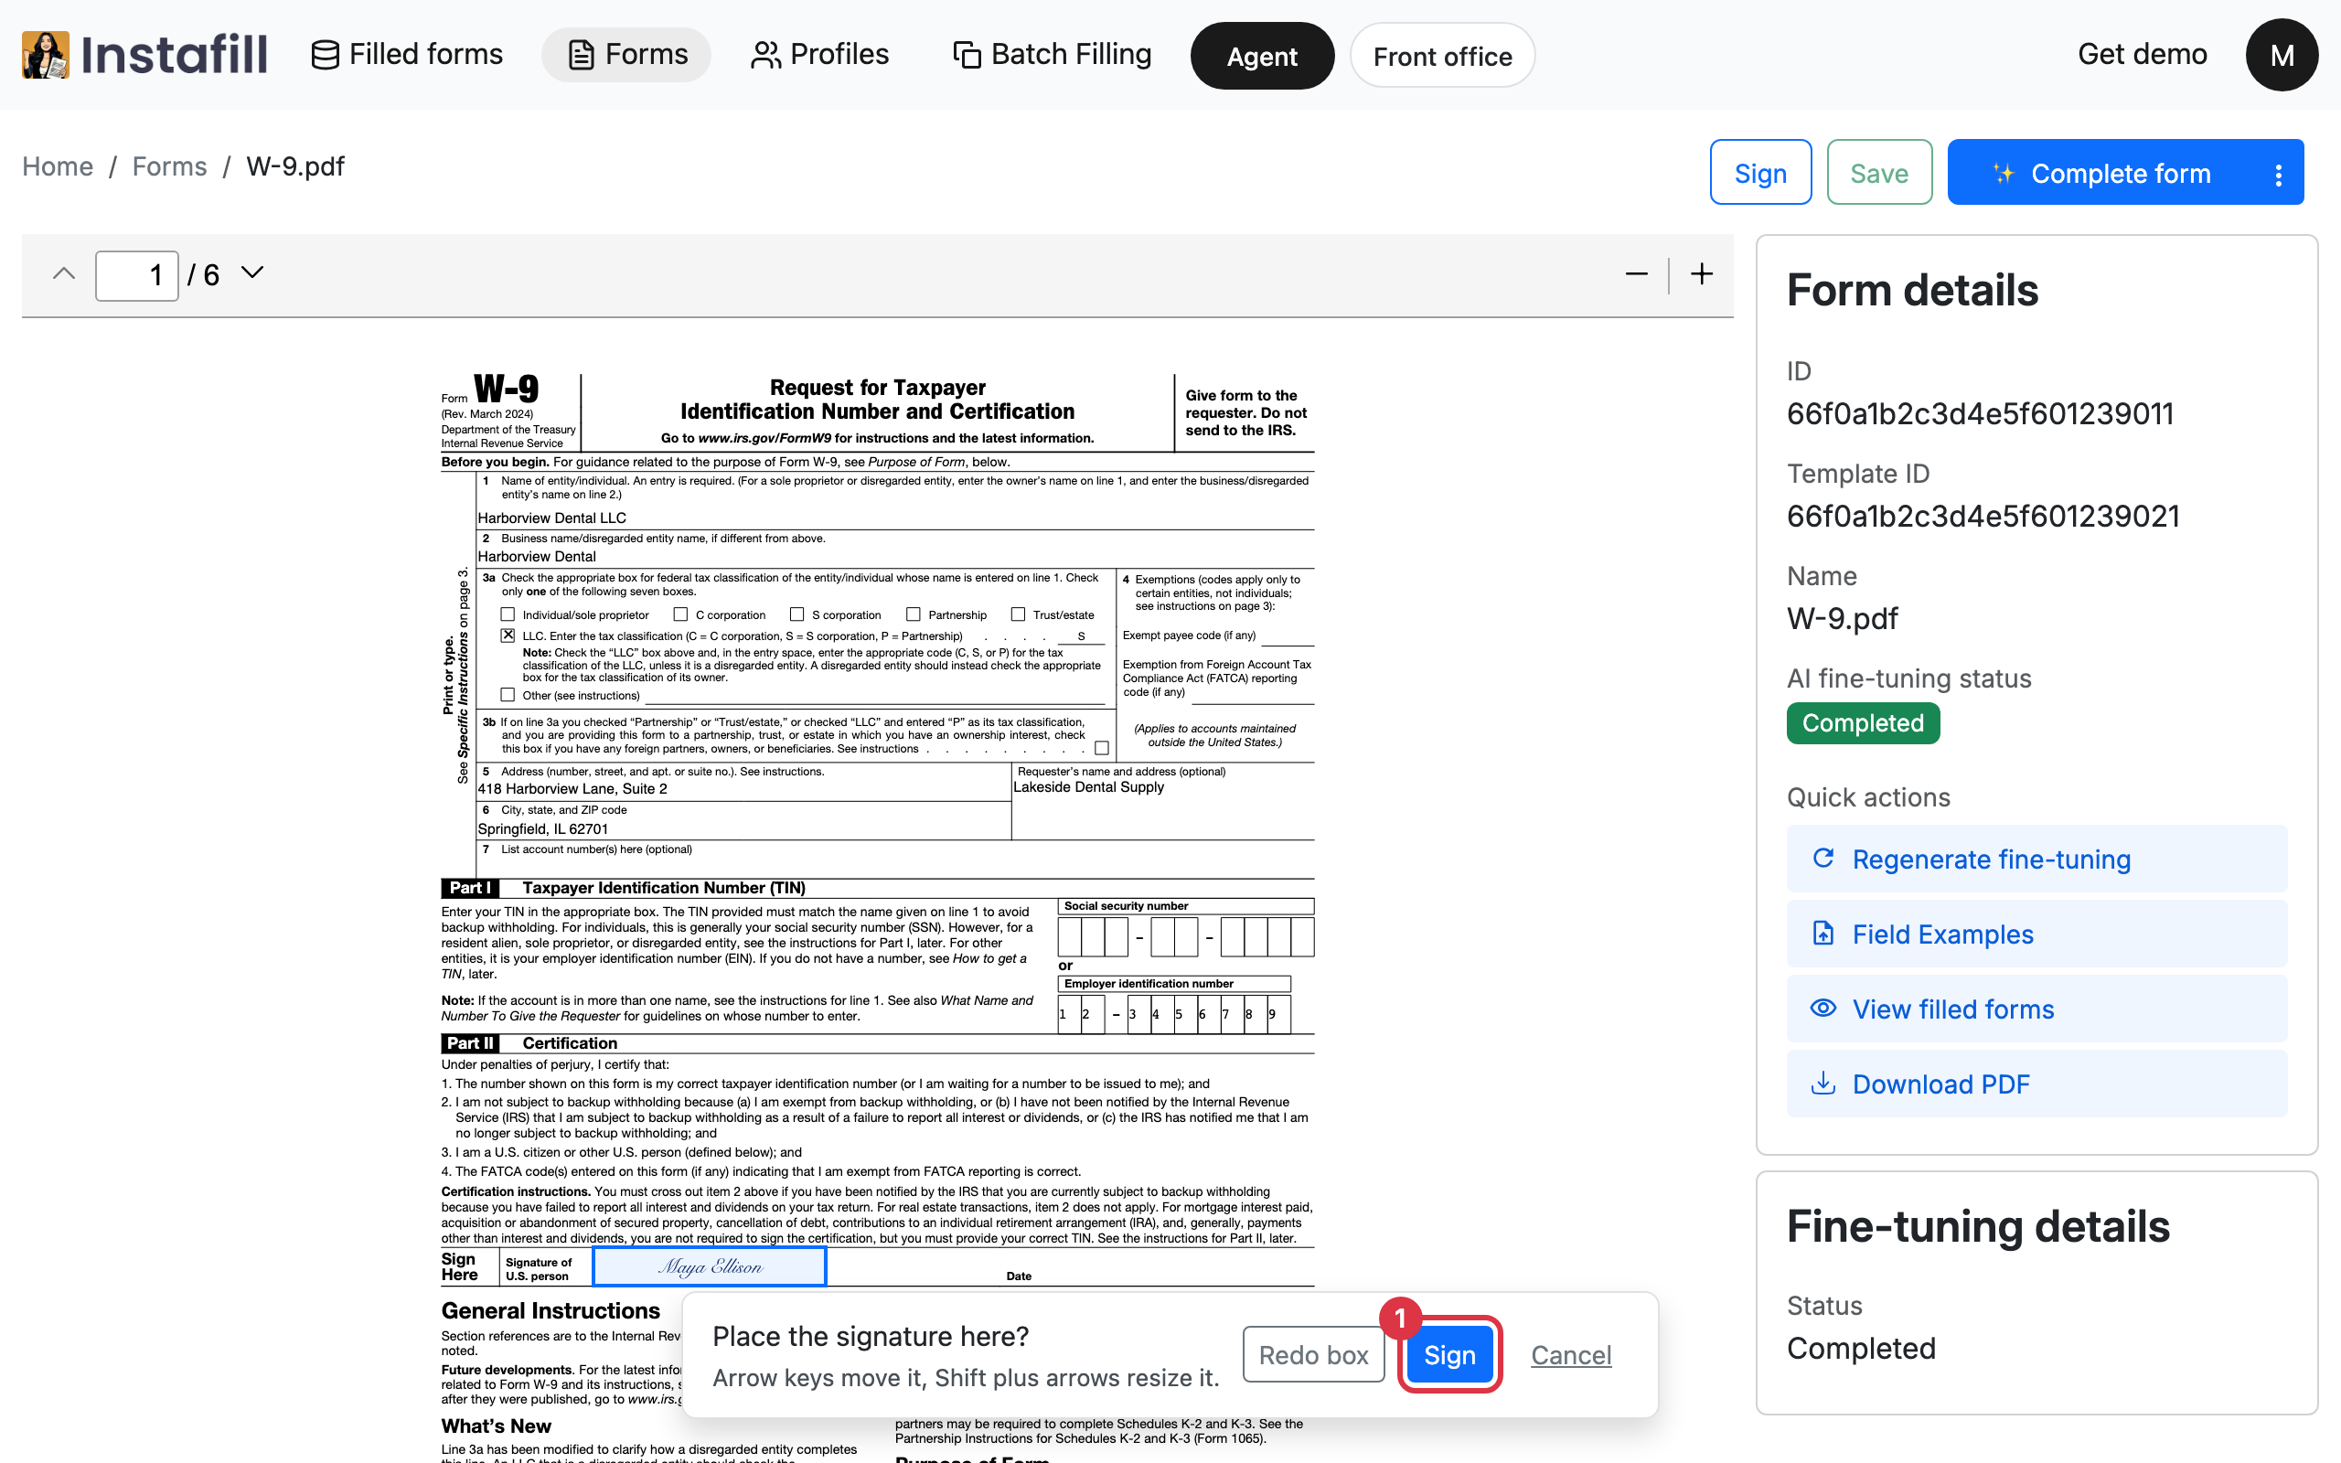Confirm signature placement with the popup Sign button
The image size is (2341, 1463).
click(1449, 1354)
